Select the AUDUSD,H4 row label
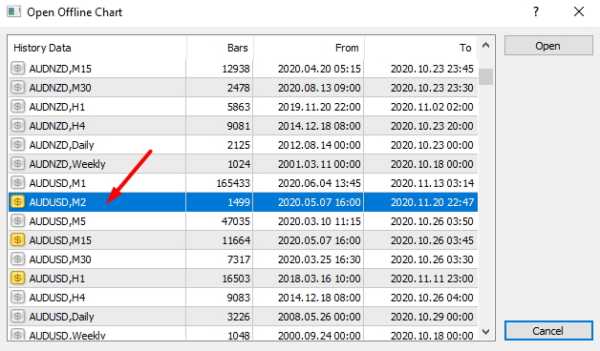Screen dimensions: 600x351 coord(57,298)
